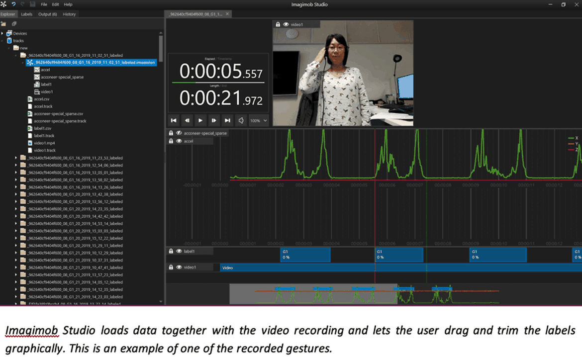Click the lock icon on acconeer-special_sparse track
The width and height of the screenshot is (582, 357).
171,133
